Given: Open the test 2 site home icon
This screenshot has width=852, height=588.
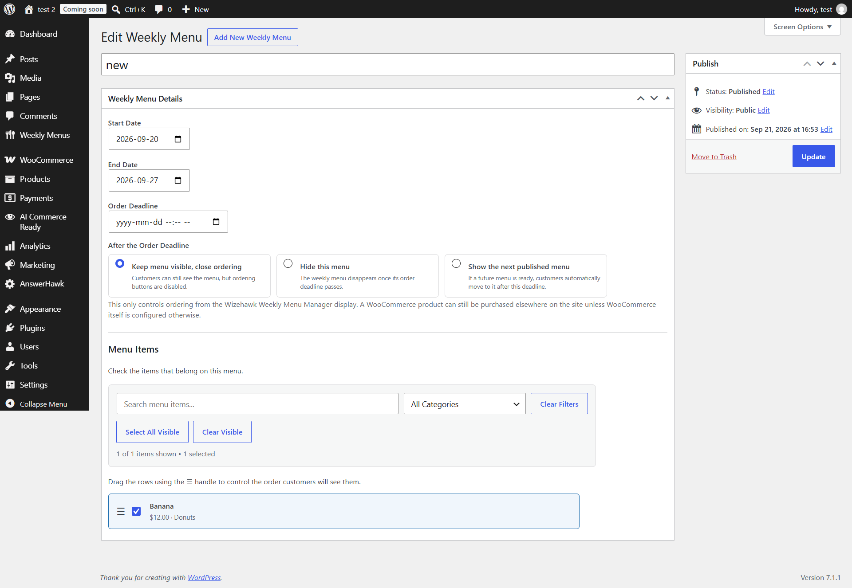Looking at the screenshot, I should 29,9.
